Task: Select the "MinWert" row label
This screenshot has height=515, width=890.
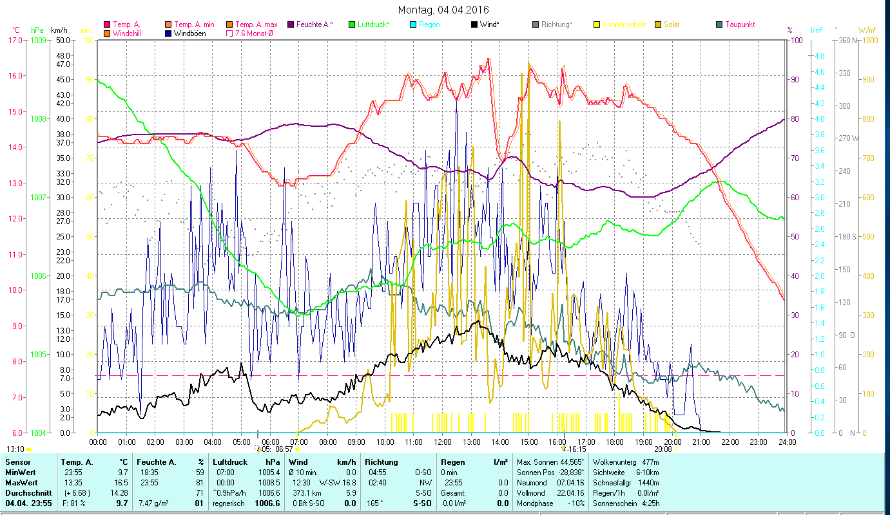Action: pos(20,472)
